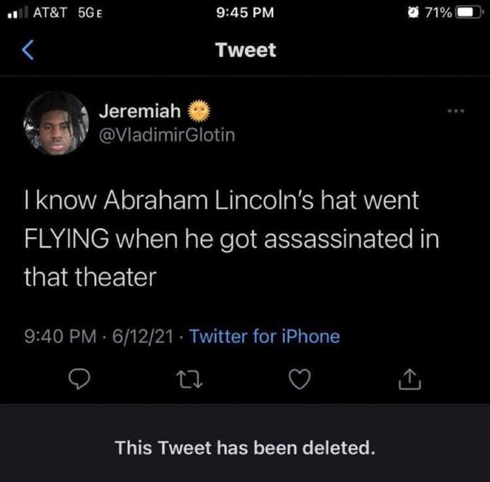Screen dimensions: 490x482
Task: Open Jeremiah's profile picture
Action: (56, 122)
